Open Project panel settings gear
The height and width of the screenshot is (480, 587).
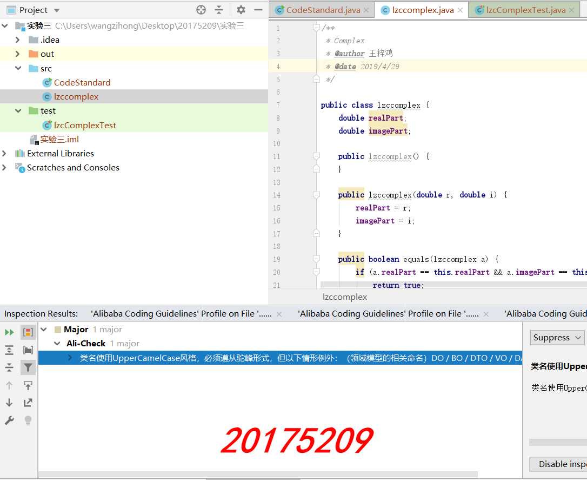241,10
